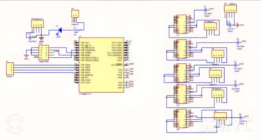The width and height of the screenshot is (261, 140).
Task: Select the P2 header component near capacitor C7
Action: (x=37, y=24)
